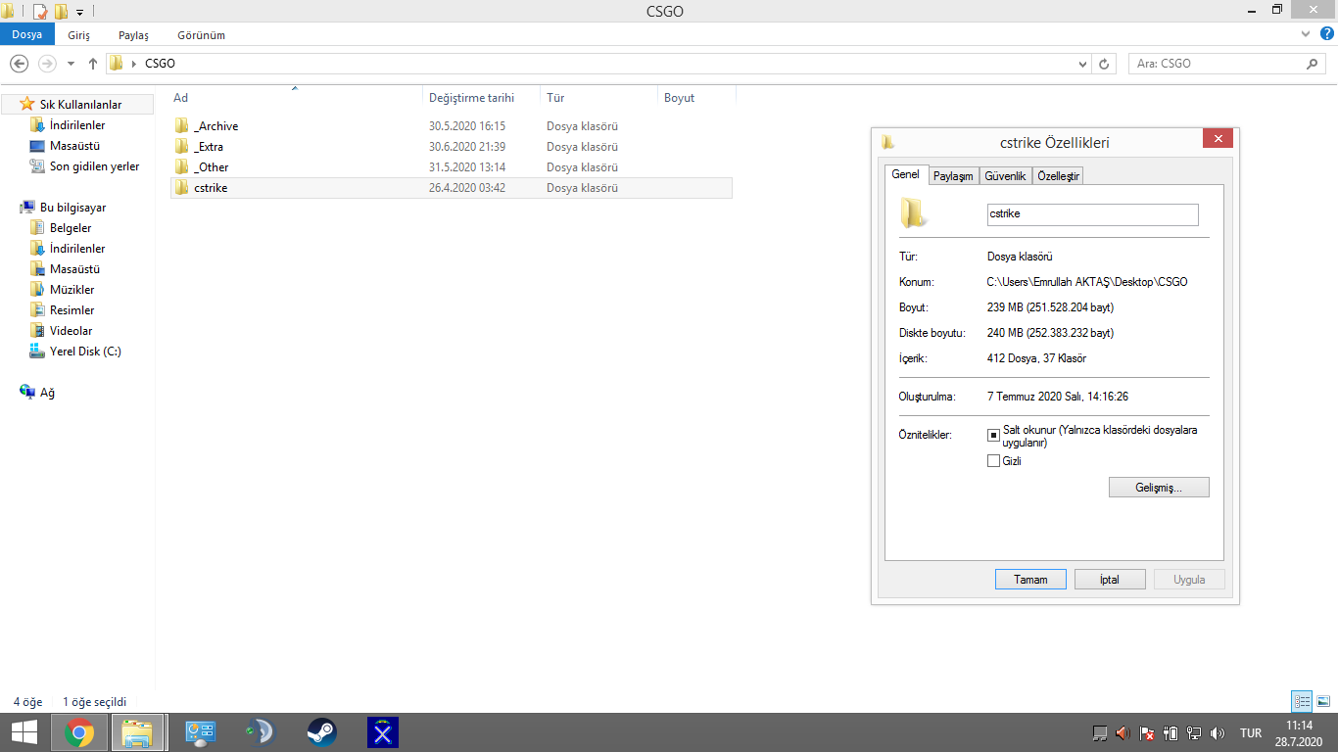1338x752 pixels.
Task: Cancel the properties dialog with İptal
Action: (x=1110, y=580)
